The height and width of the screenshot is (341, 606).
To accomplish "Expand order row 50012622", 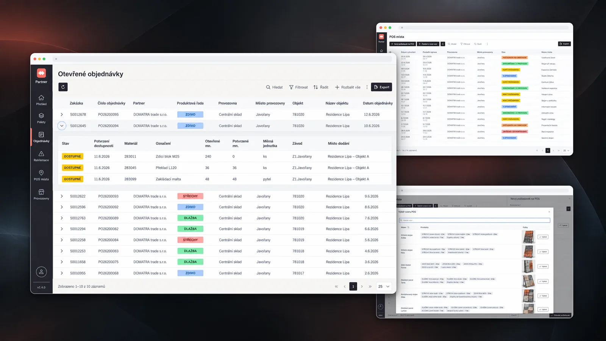I will coord(62,196).
